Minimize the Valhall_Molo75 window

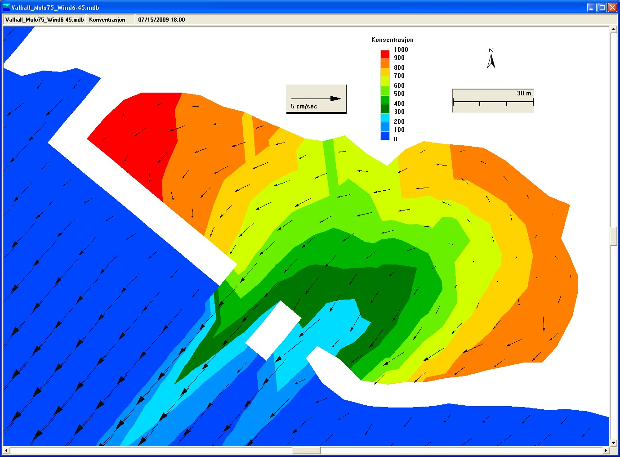(592, 7)
